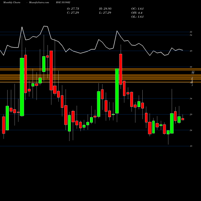This screenshot has width=201, height=201.
Task: Click the last red candle on the right
Action: (x=183, y=119)
